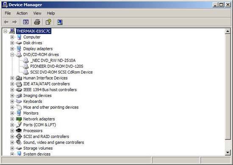
Task: Click the Human Interface Devices icon
Action: 19,78
